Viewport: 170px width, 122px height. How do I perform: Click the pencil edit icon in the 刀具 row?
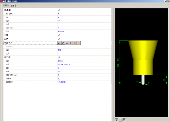point(59,57)
